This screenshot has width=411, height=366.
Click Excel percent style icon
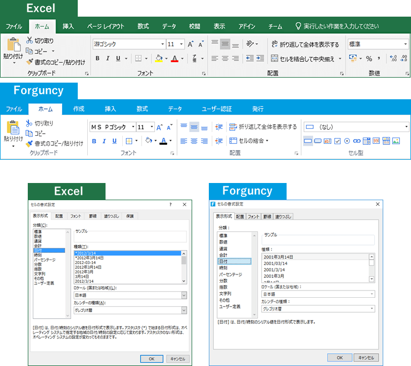tap(369, 59)
